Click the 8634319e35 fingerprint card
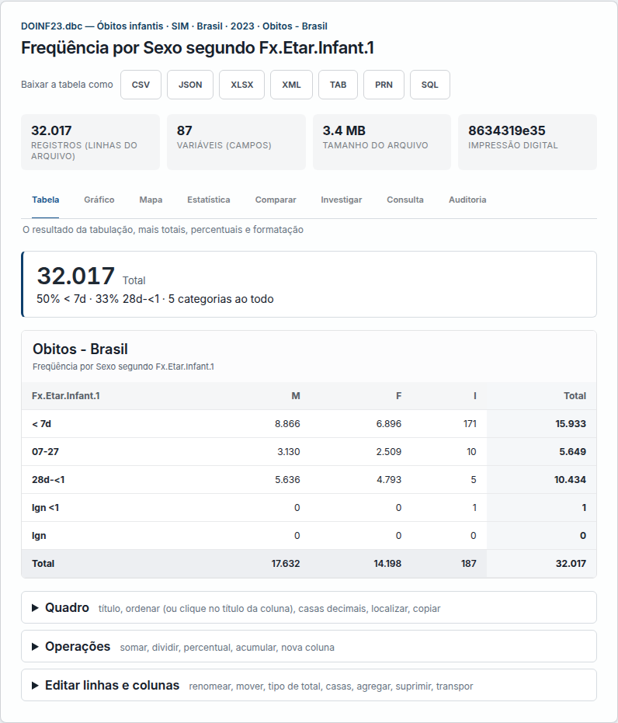The width and height of the screenshot is (618, 723). pyautogui.click(x=527, y=142)
